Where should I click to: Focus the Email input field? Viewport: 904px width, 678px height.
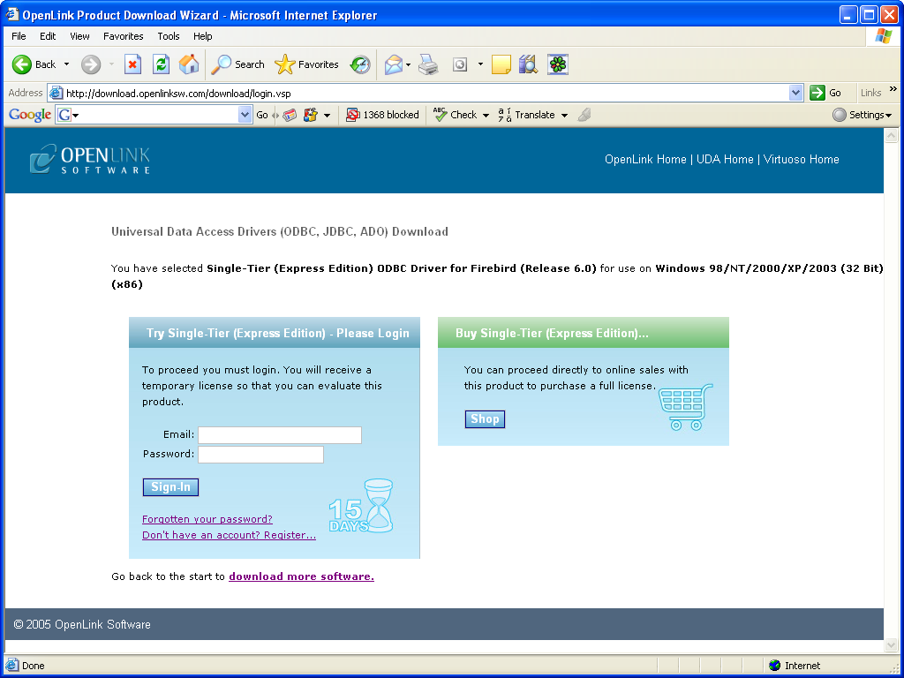point(280,435)
